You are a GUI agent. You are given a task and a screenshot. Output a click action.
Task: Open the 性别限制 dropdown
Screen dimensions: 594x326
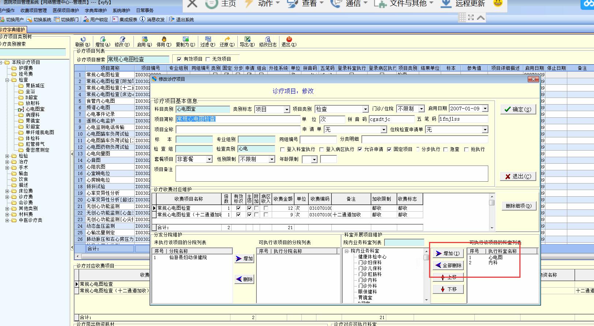tap(271, 159)
